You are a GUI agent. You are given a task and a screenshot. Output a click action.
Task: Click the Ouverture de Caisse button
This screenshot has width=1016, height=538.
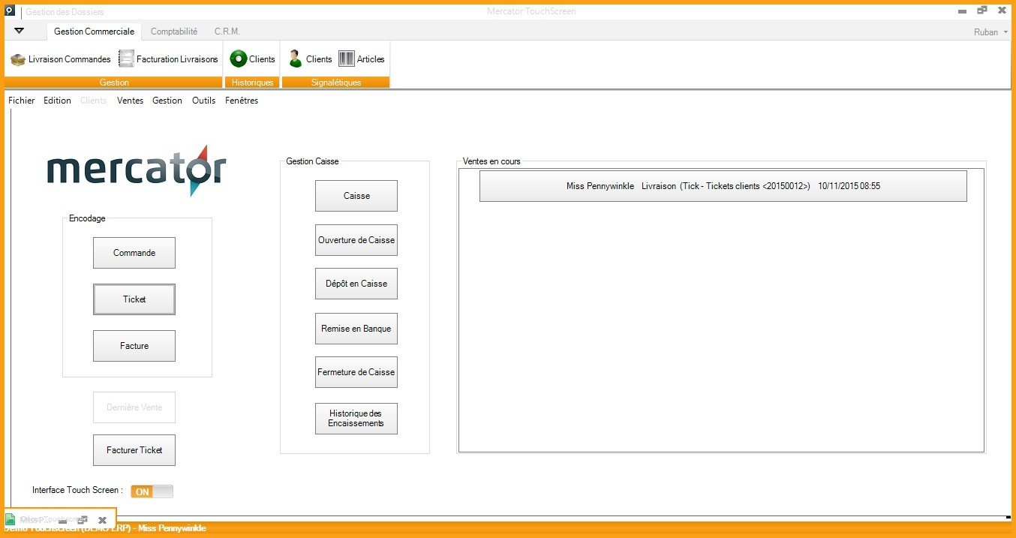click(x=356, y=240)
